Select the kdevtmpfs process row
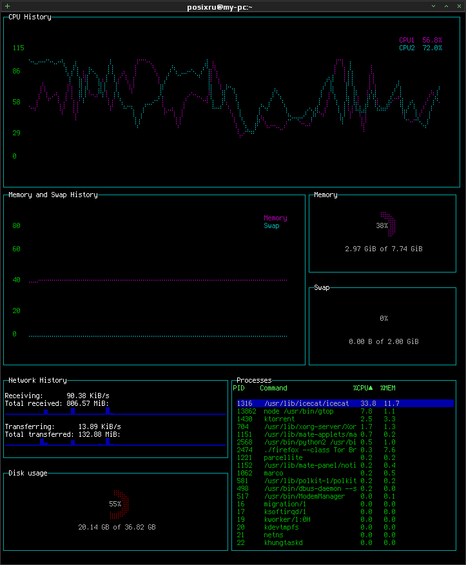The image size is (466, 565). pos(345,527)
